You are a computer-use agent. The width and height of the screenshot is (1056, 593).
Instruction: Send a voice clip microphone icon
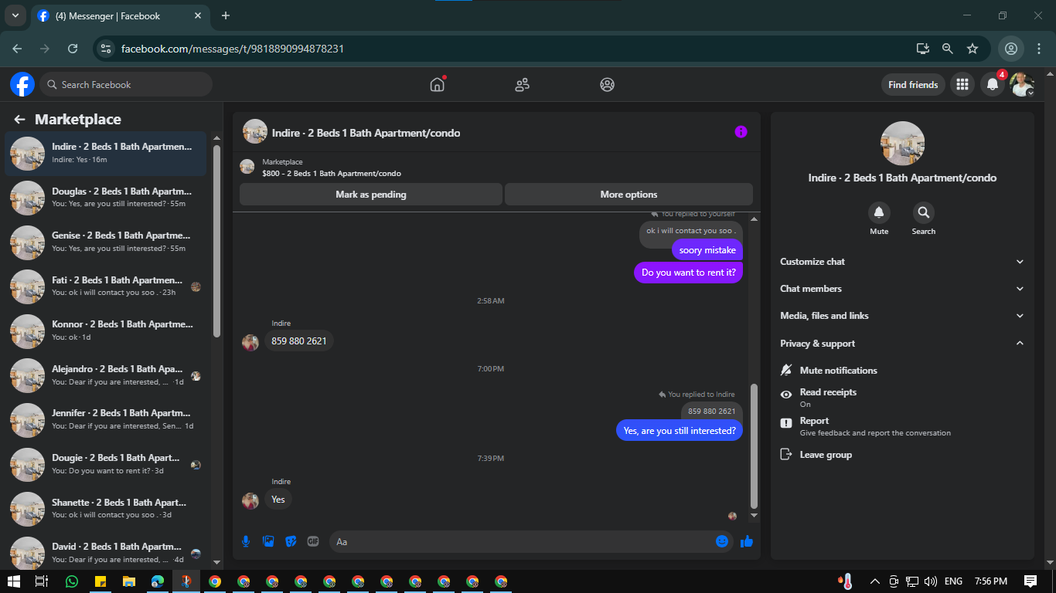click(246, 541)
